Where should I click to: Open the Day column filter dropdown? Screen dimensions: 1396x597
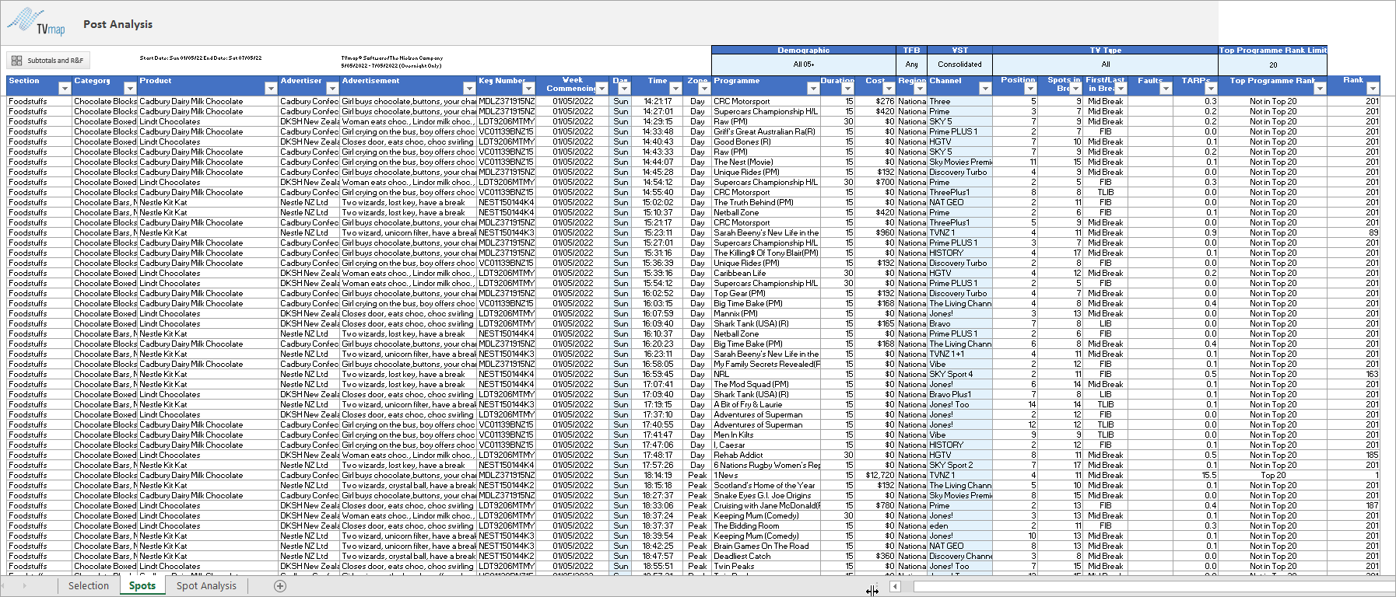624,89
